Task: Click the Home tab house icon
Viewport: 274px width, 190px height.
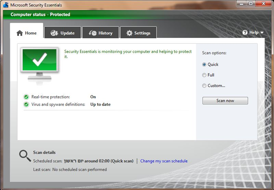Action: (20, 33)
